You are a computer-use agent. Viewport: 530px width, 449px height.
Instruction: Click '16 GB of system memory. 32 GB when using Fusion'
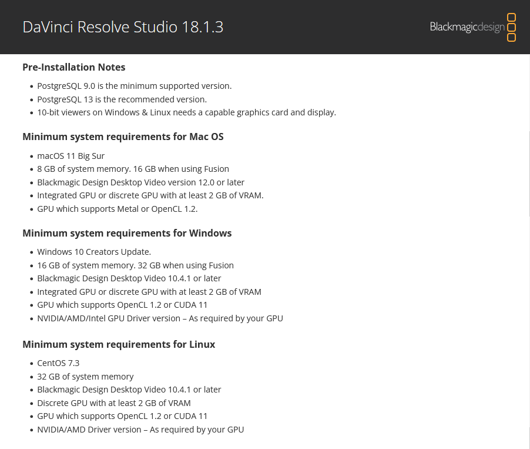[135, 265]
